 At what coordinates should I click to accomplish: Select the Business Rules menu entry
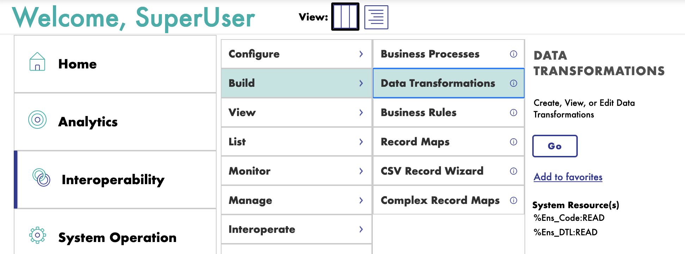pos(419,113)
